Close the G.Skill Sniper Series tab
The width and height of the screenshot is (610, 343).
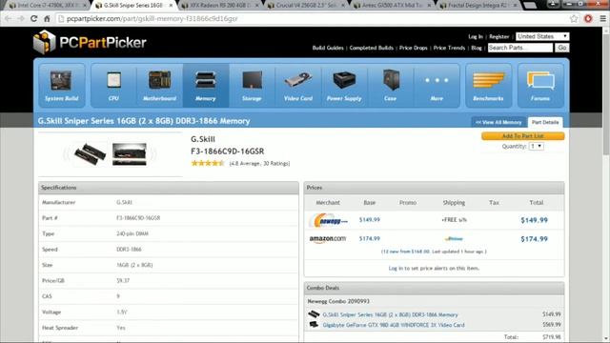point(171,6)
